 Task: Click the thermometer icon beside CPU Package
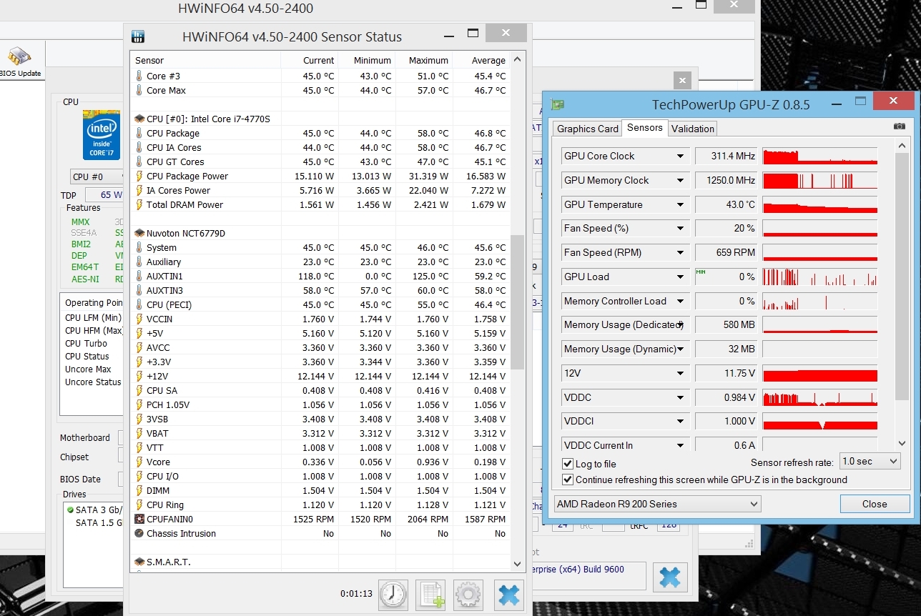139,133
